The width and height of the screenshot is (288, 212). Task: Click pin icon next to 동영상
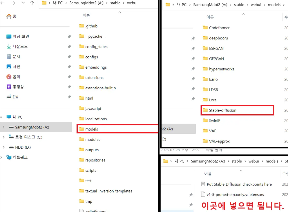(x=69, y=87)
